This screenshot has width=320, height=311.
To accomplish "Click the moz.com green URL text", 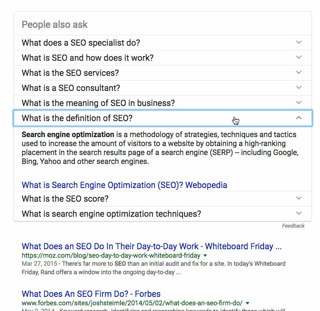I will coord(111,255).
